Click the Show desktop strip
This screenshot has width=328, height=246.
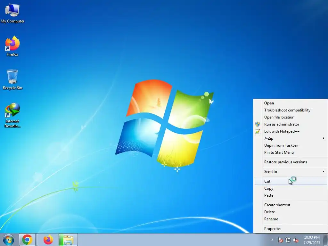(x=326, y=240)
